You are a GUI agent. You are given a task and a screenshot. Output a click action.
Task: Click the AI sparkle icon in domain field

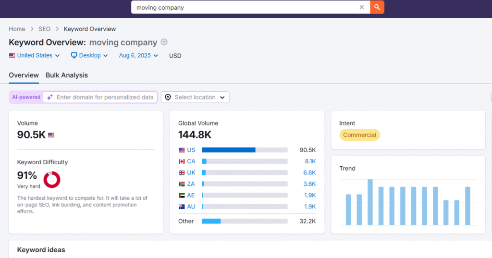[50, 98]
